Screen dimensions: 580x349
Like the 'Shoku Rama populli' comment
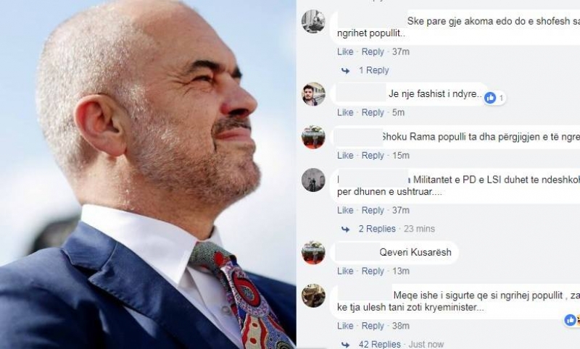(345, 156)
